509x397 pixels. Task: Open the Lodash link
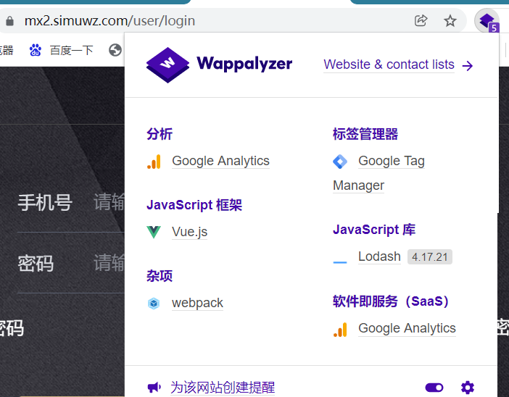coord(379,256)
